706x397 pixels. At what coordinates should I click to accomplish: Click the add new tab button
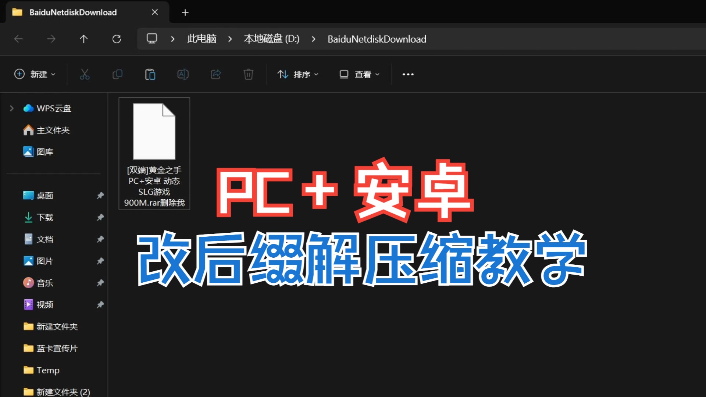(185, 12)
